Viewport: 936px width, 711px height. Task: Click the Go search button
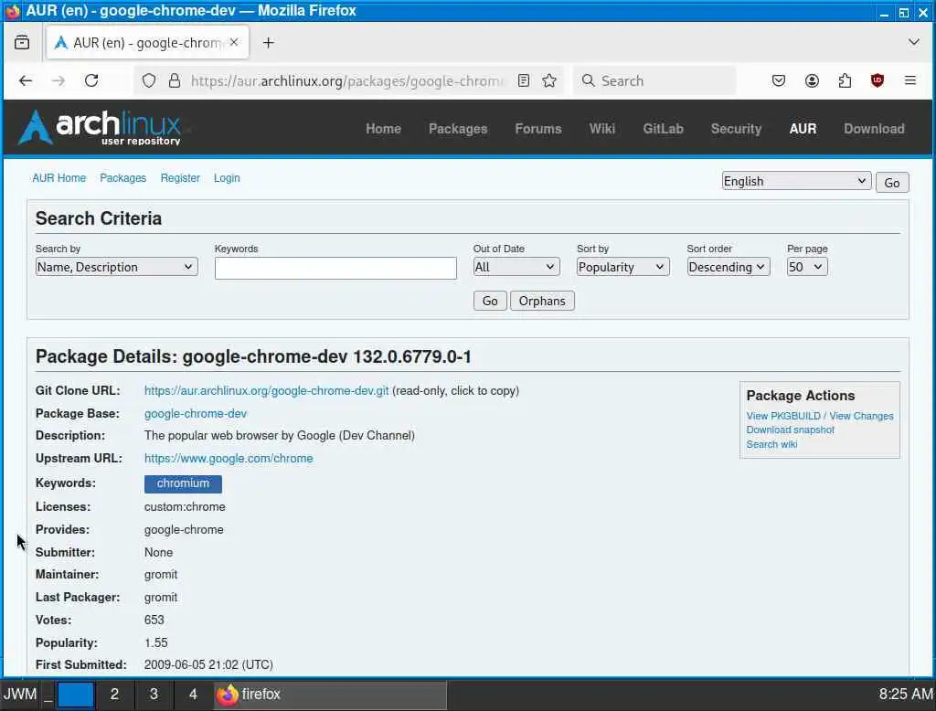pos(490,301)
